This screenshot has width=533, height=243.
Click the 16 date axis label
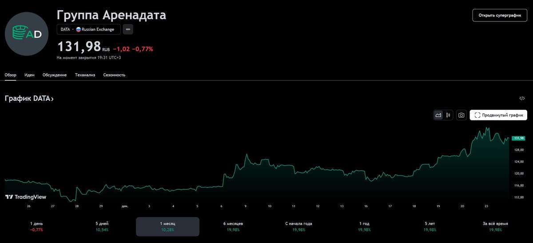pos(366,206)
